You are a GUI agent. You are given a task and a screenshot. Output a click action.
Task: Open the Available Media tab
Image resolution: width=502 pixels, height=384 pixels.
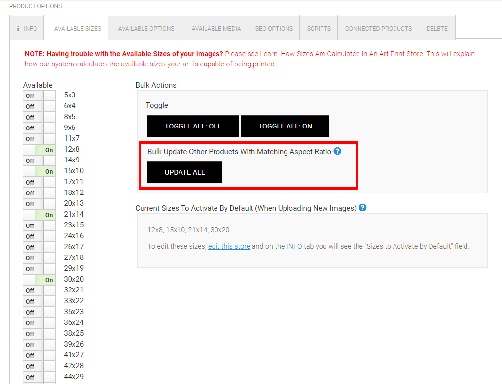216,28
